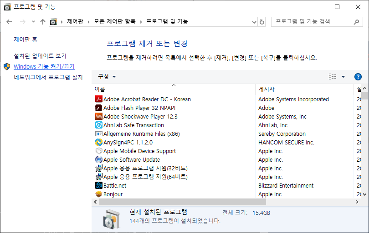This screenshot has width=369, height=233.
Task: Click the refresh button in address bar
Action: (x=261, y=22)
